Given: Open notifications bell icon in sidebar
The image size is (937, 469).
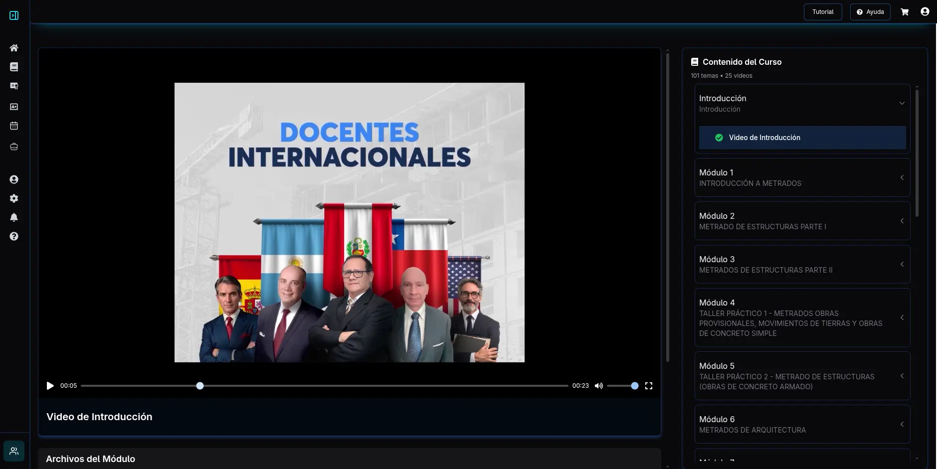Looking at the screenshot, I should tap(14, 217).
